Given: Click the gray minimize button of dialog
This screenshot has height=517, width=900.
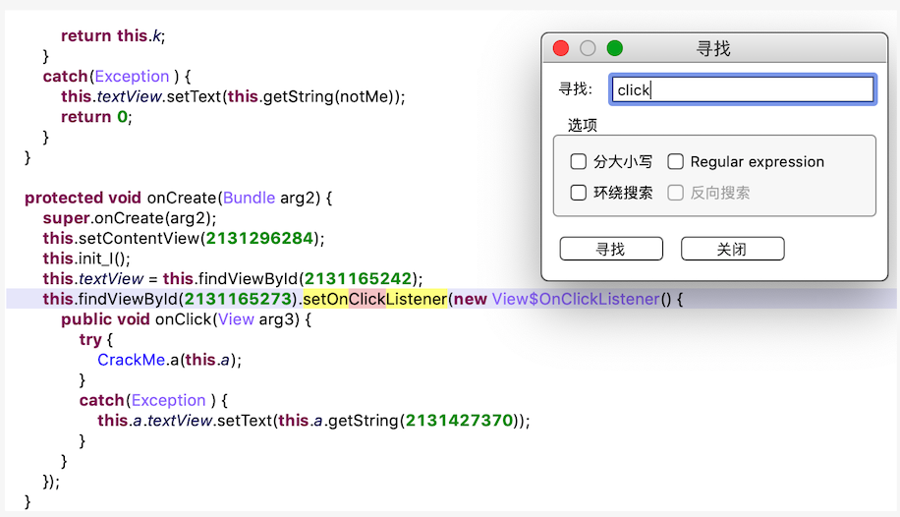Looking at the screenshot, I should click(588, 48).
